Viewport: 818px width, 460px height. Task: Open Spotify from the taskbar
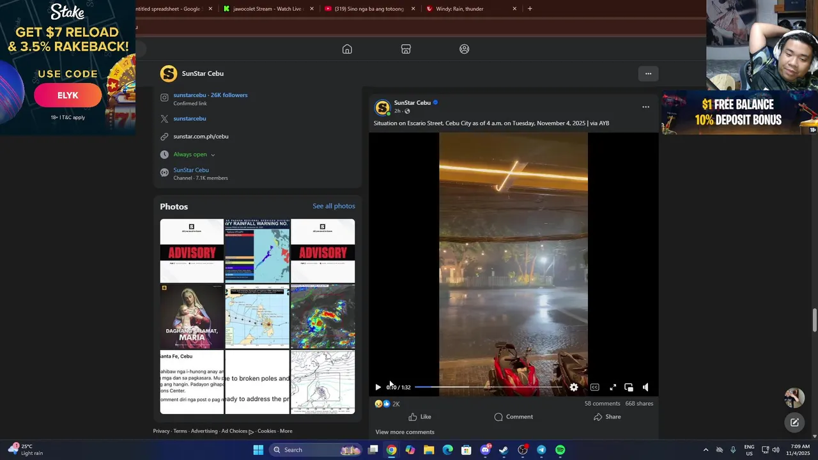[x=560, y=450]
